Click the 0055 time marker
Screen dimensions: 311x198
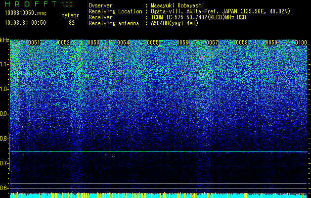[153, 43]
